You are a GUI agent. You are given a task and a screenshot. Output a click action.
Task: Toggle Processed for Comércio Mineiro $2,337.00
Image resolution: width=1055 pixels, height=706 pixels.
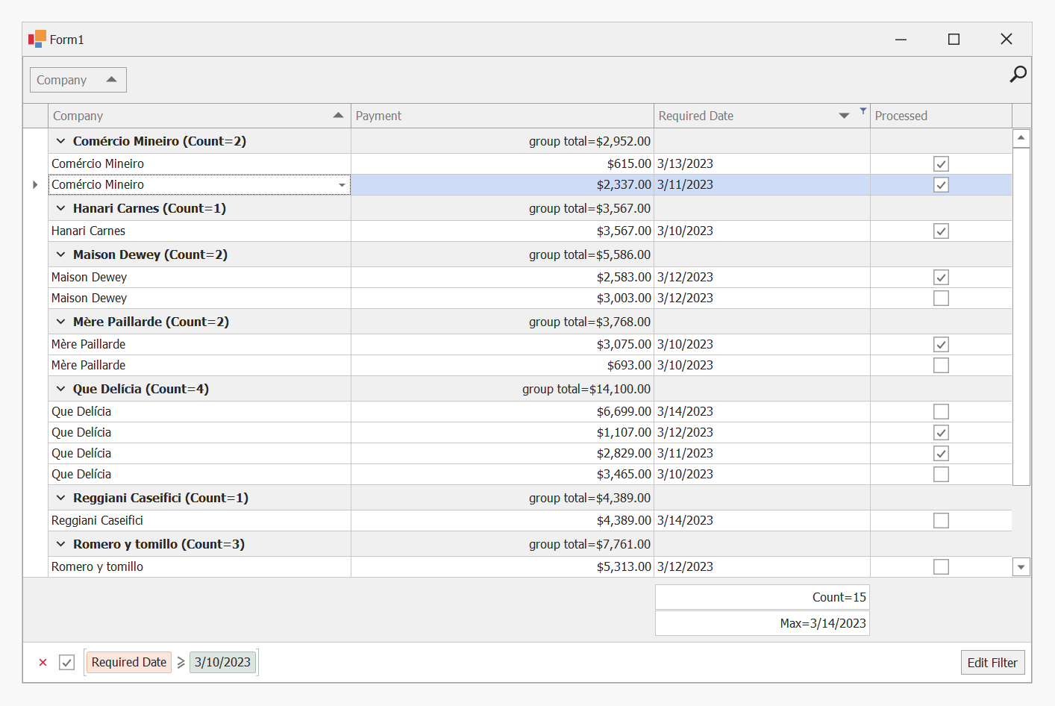click(x=941, y=184)
